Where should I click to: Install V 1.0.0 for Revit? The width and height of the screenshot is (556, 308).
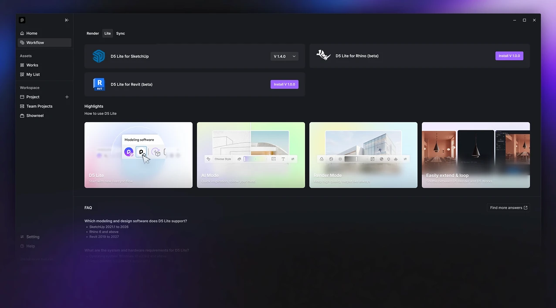[x=285, y=84]
